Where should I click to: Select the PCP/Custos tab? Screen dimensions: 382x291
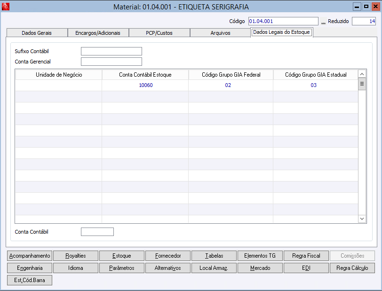[x=159, y=33]
